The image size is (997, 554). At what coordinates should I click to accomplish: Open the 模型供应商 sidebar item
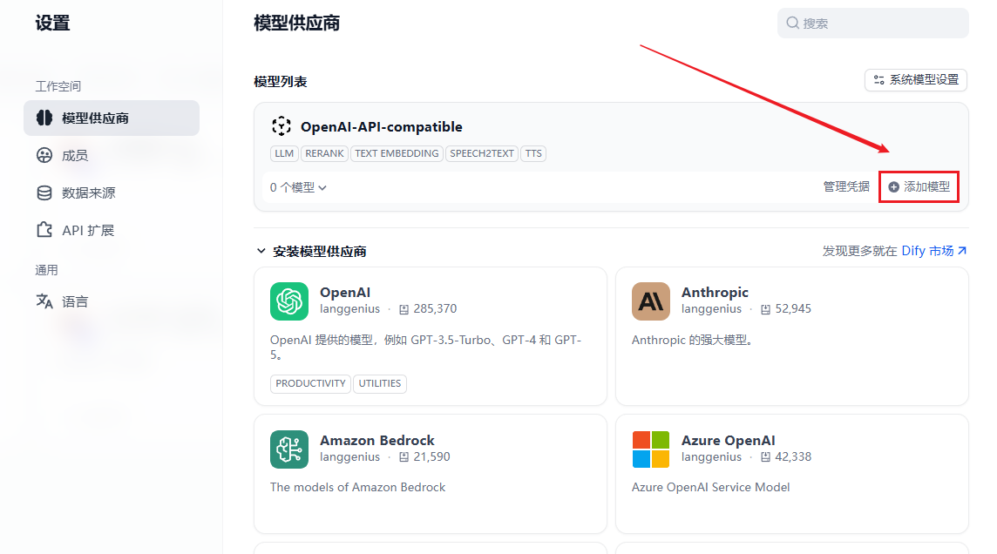tap(112, 118)
